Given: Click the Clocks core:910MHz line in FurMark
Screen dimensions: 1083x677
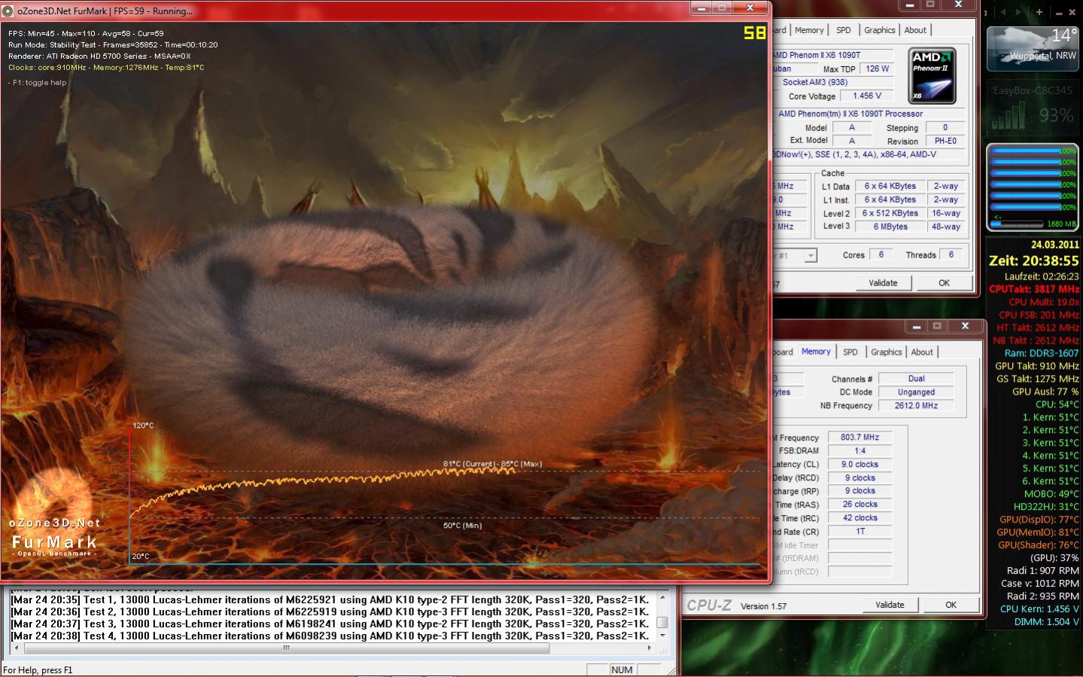Looking at the screenshot, I should pos(106,68).
